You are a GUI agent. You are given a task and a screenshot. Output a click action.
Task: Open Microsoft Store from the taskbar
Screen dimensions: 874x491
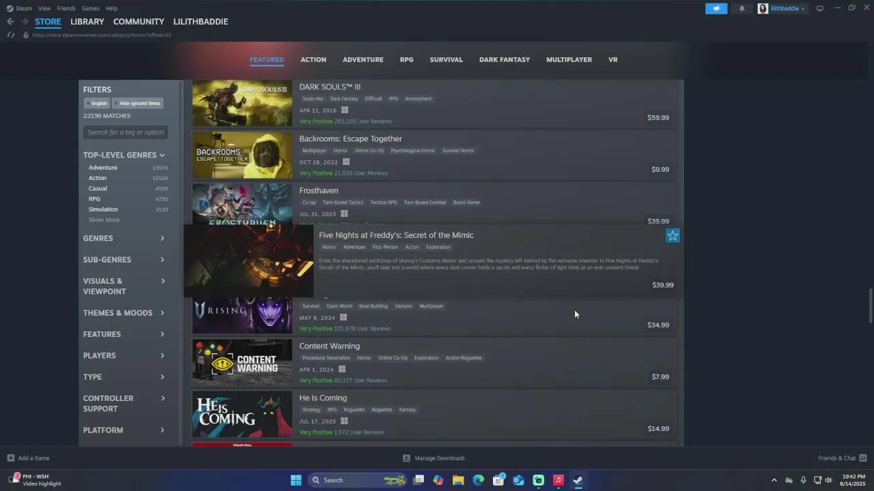click(x=498, y=480)
